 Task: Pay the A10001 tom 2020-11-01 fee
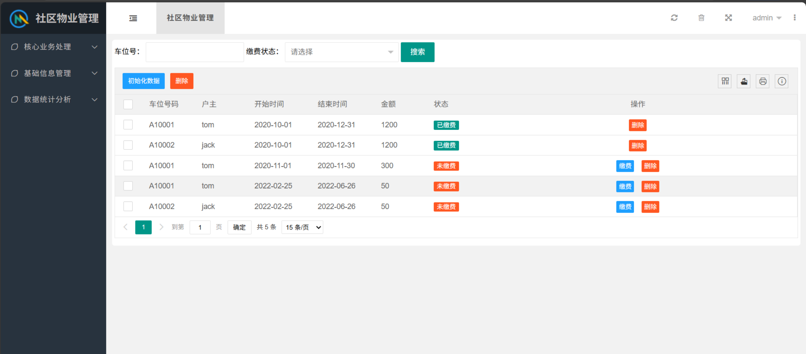click(625, 166)
